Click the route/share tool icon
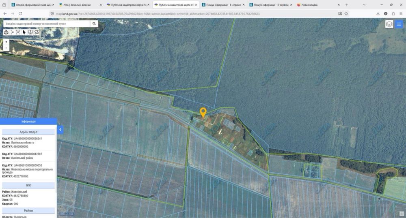 pos(37,32)
